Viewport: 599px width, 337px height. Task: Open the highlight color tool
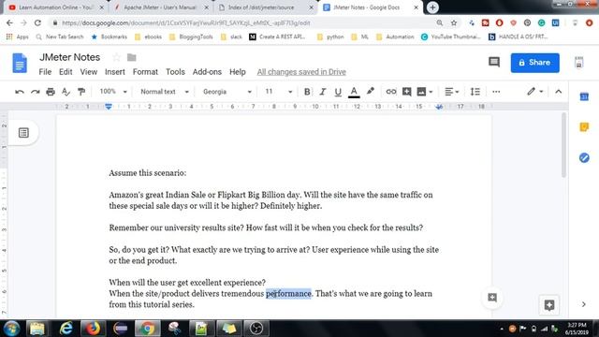pos(371,92)
